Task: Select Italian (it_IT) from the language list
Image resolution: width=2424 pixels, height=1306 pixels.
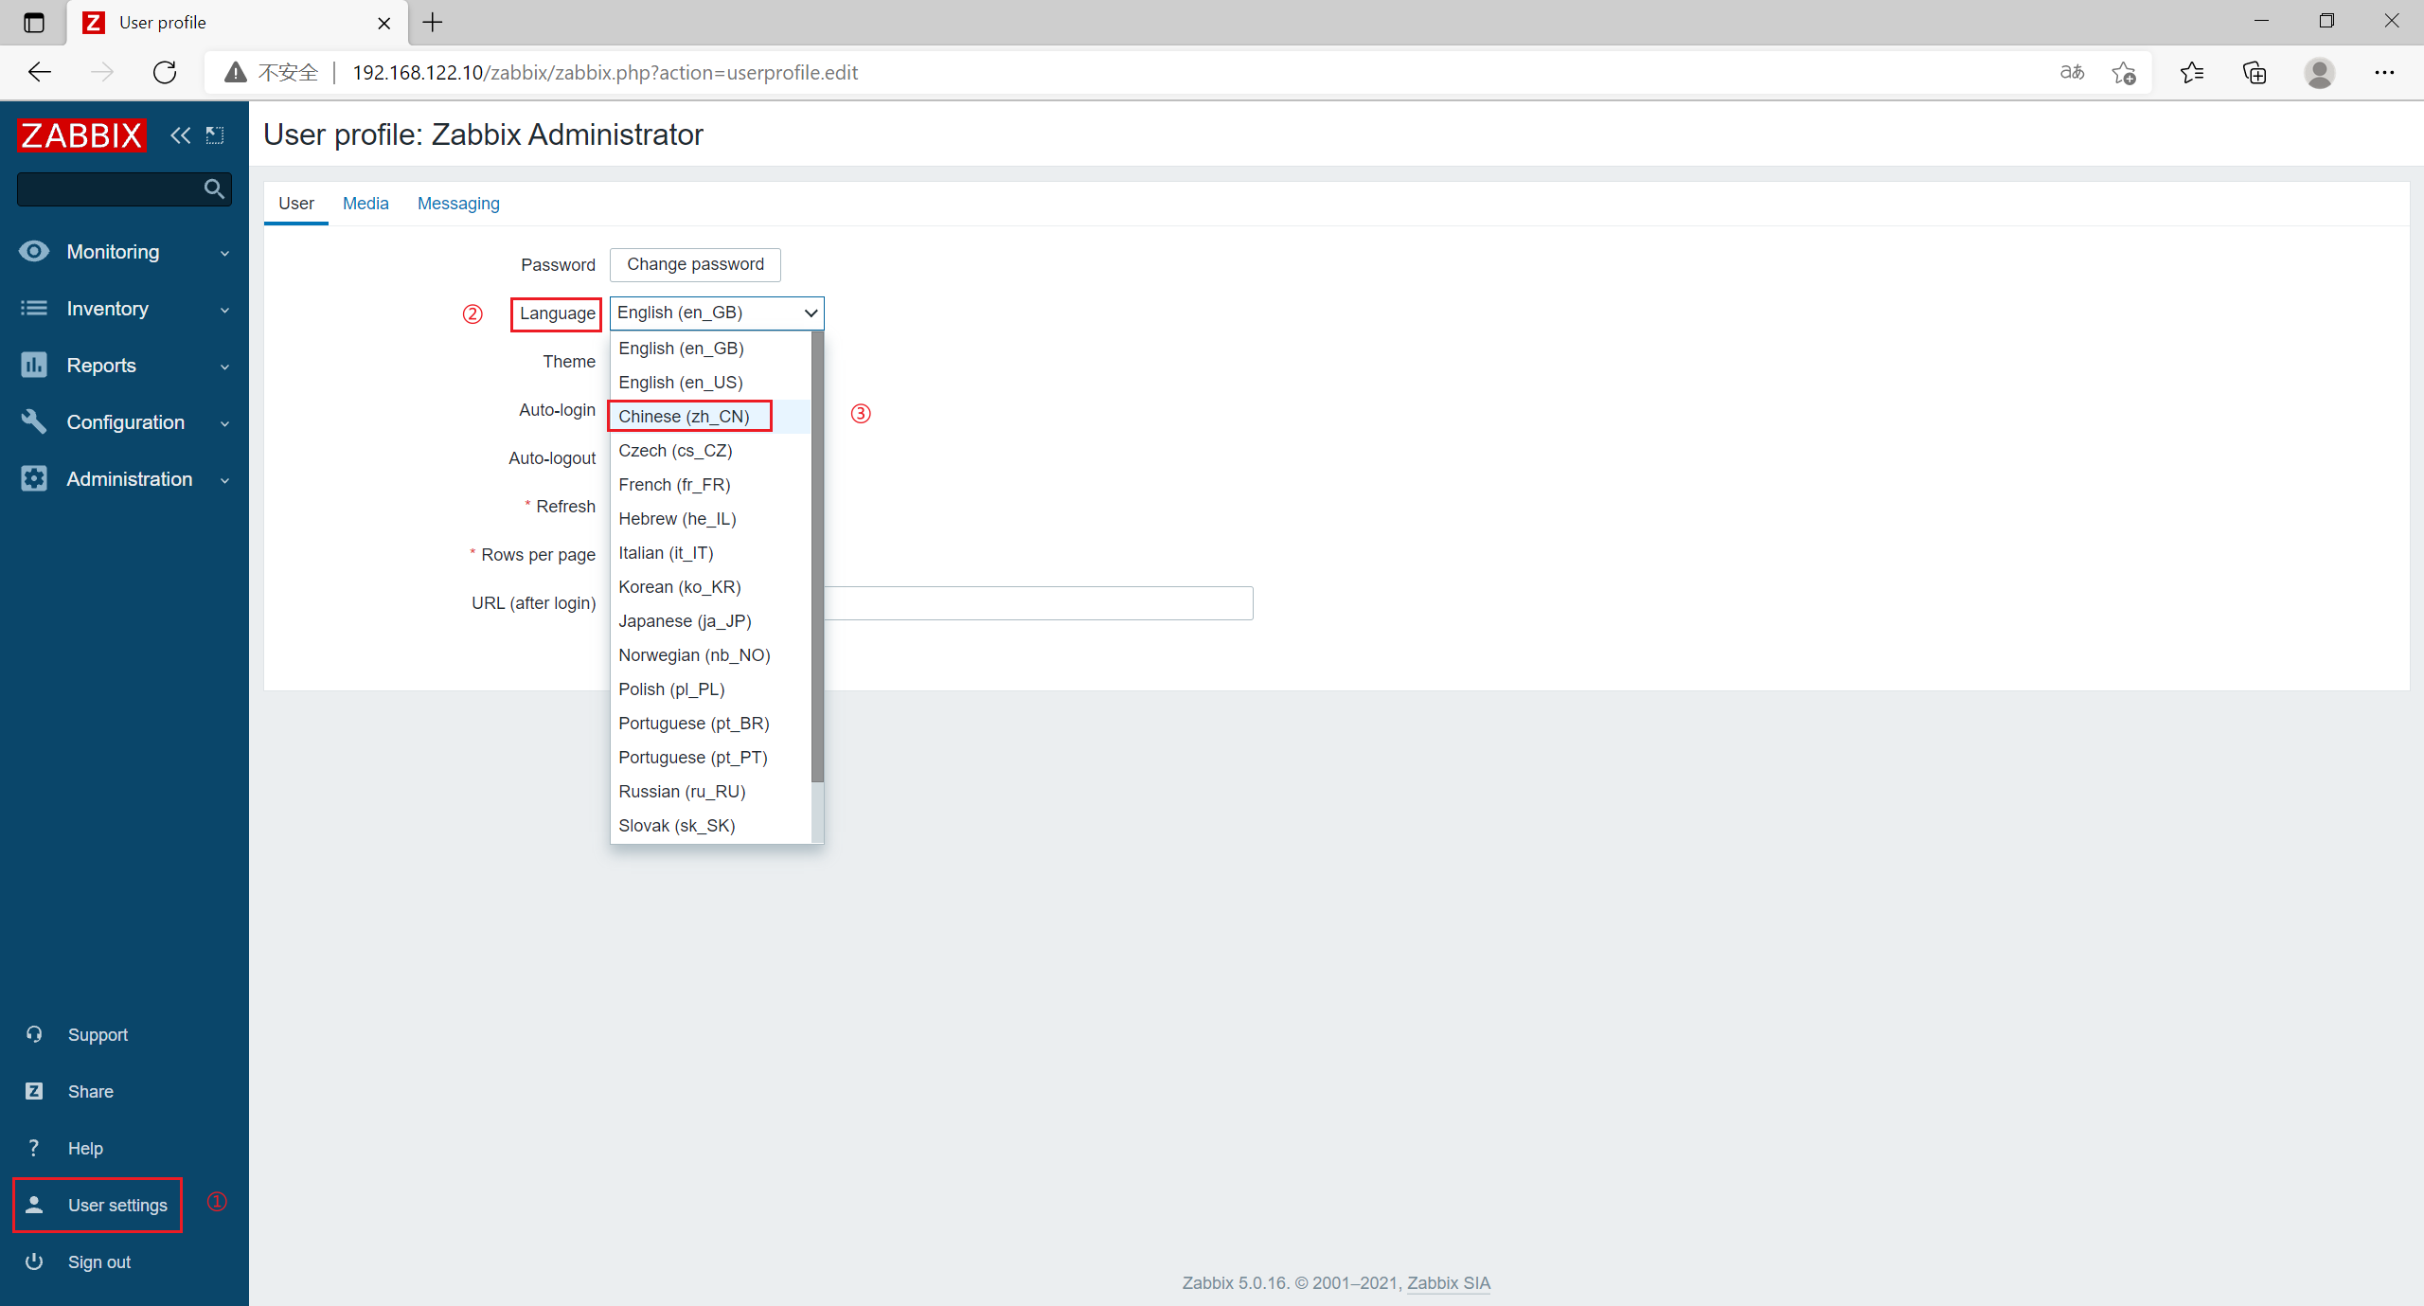Action: click(x=710, y=553)
